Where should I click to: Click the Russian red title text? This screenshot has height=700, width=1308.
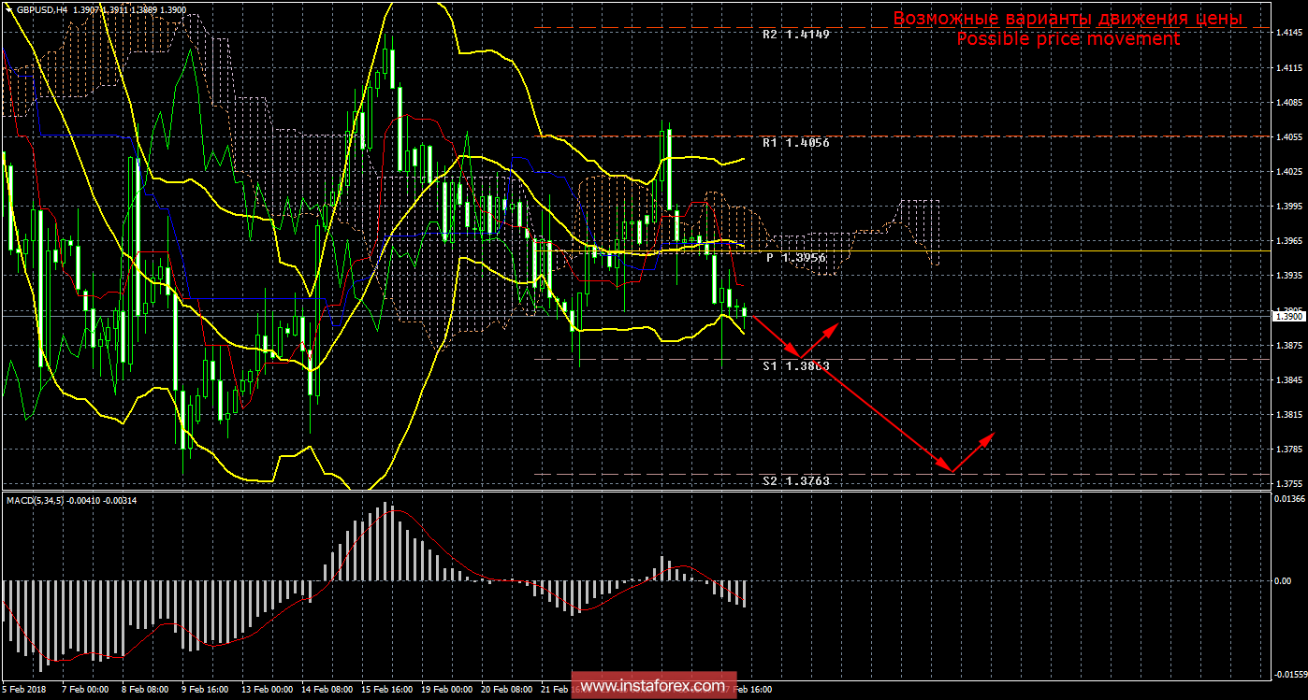click(1068, 18)
